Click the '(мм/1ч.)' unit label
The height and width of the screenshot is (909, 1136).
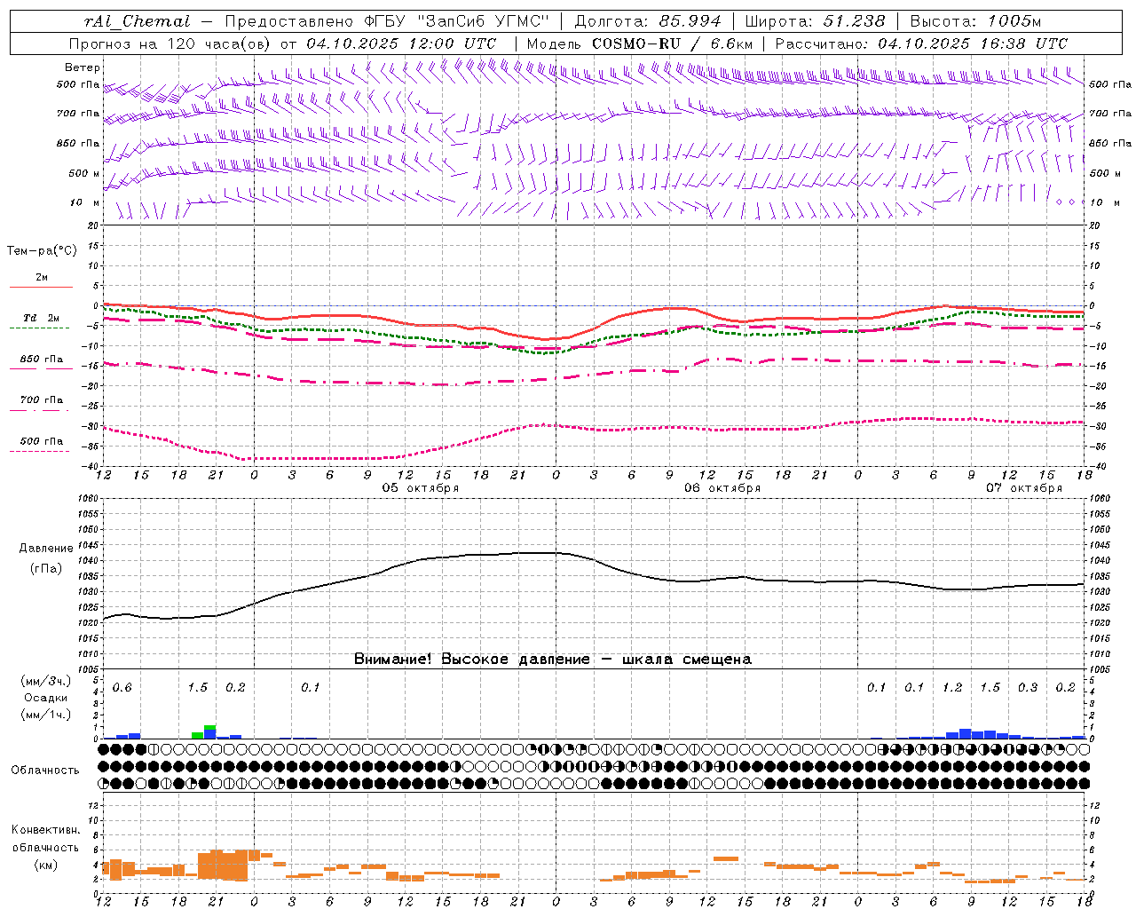[x=46, y=715]
